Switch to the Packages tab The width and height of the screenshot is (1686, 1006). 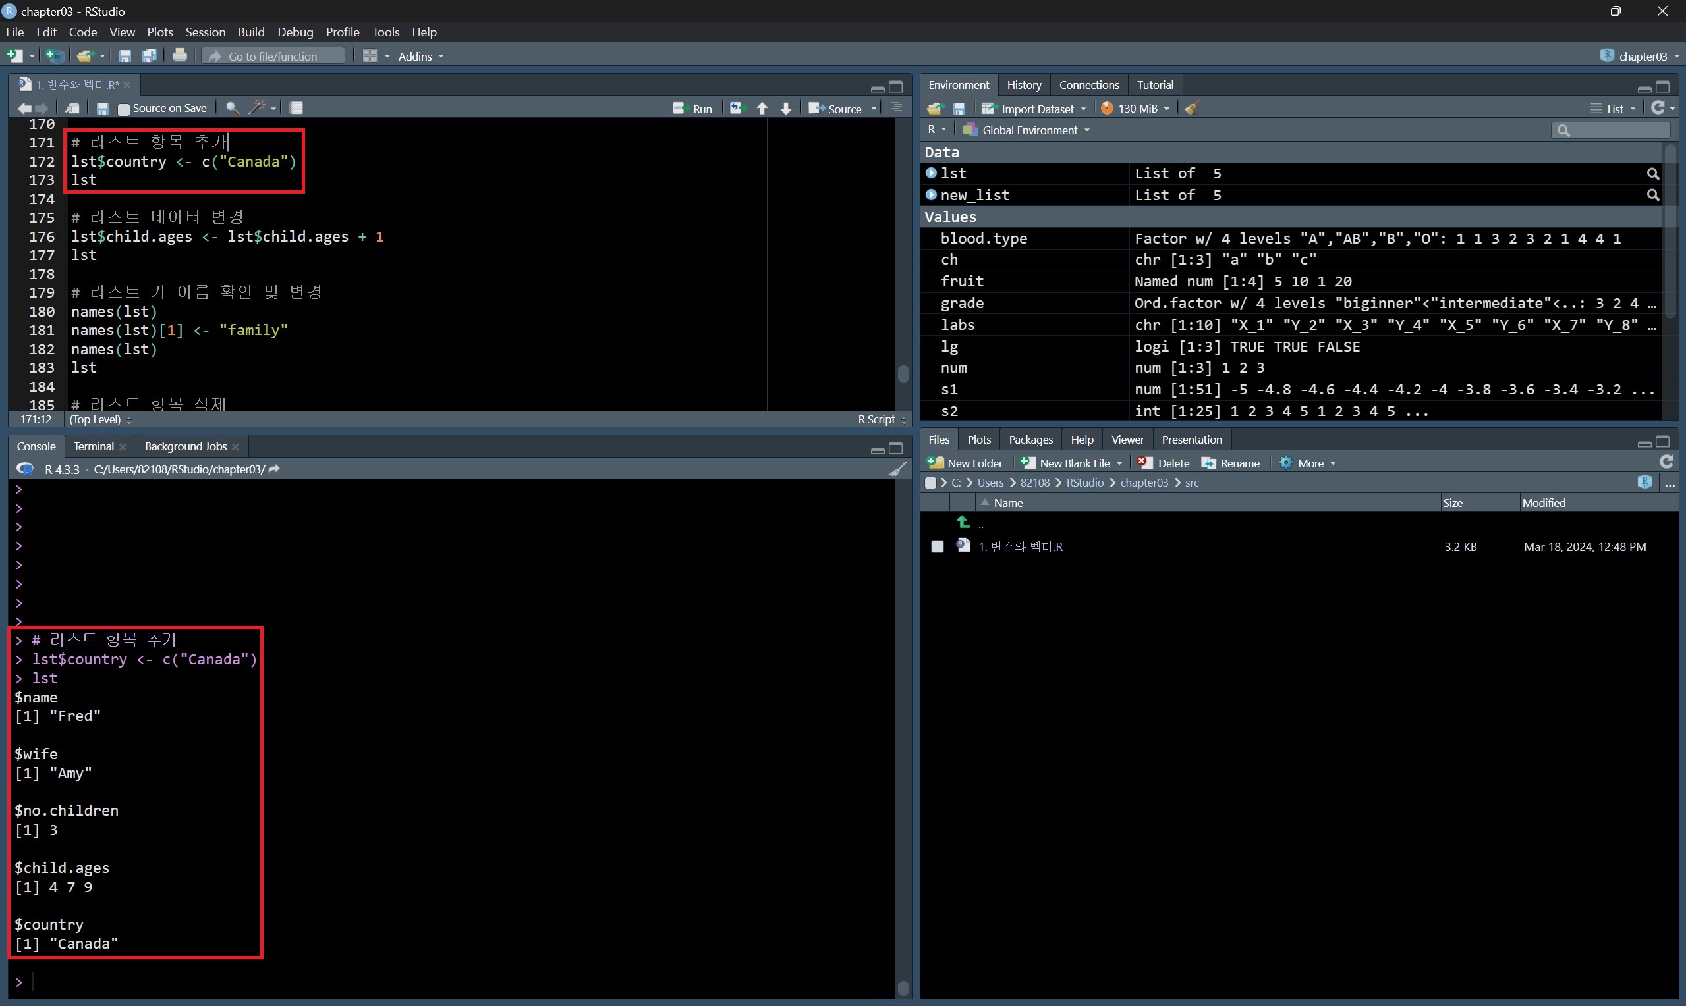click(1030, 440)
